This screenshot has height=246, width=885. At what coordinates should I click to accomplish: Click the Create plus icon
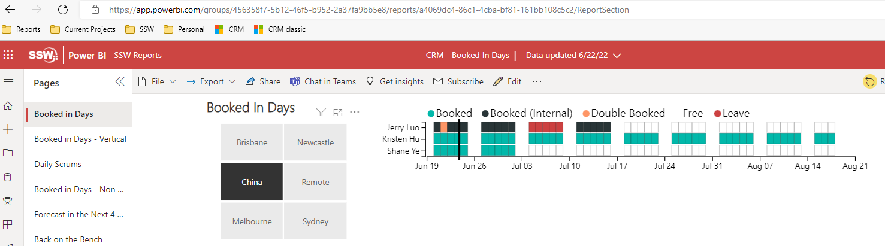tap(8, 129)
